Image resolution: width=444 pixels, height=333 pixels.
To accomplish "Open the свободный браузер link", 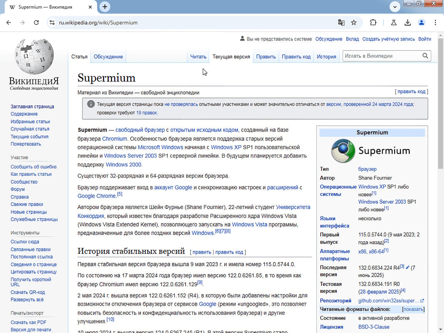I will tap(140, 130).
